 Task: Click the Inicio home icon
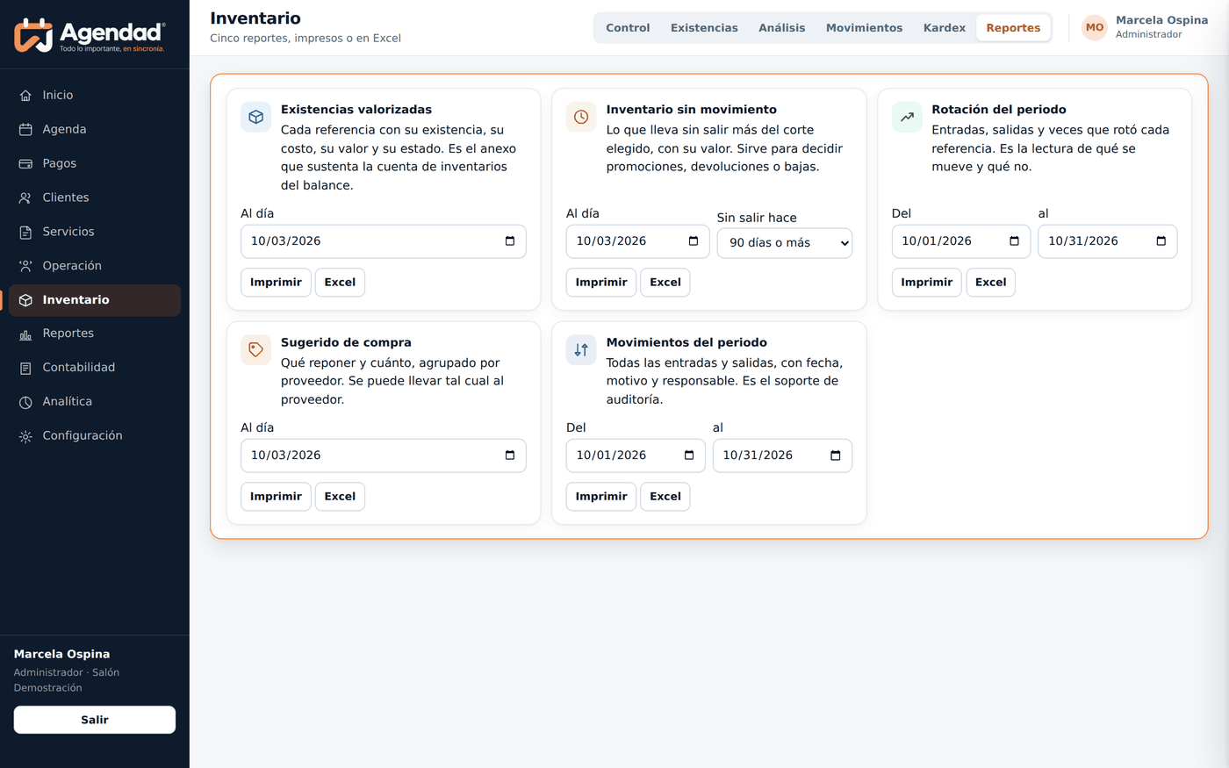pyautogui.click(x=25, y=95)
